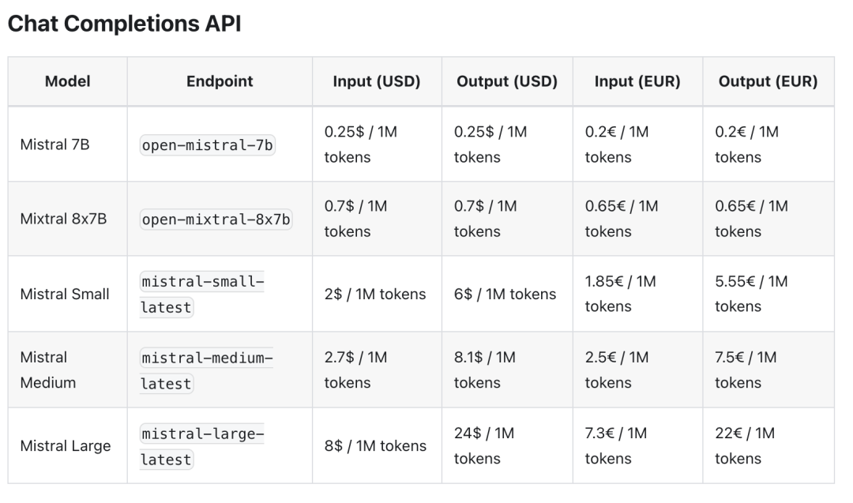Click Mistral Medium input price 2.7$
This screenshot has height=503, width=853.
[355, 370]
